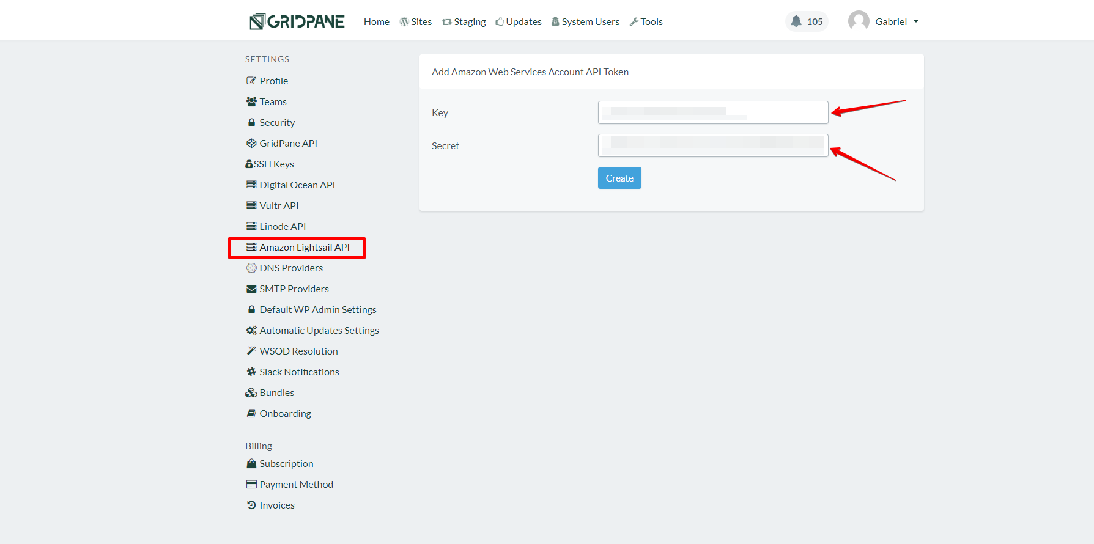Viewport: 1094px width, 544px height.
Task: Open the SMTP Providers page
Action: click(x=294, y=289)
